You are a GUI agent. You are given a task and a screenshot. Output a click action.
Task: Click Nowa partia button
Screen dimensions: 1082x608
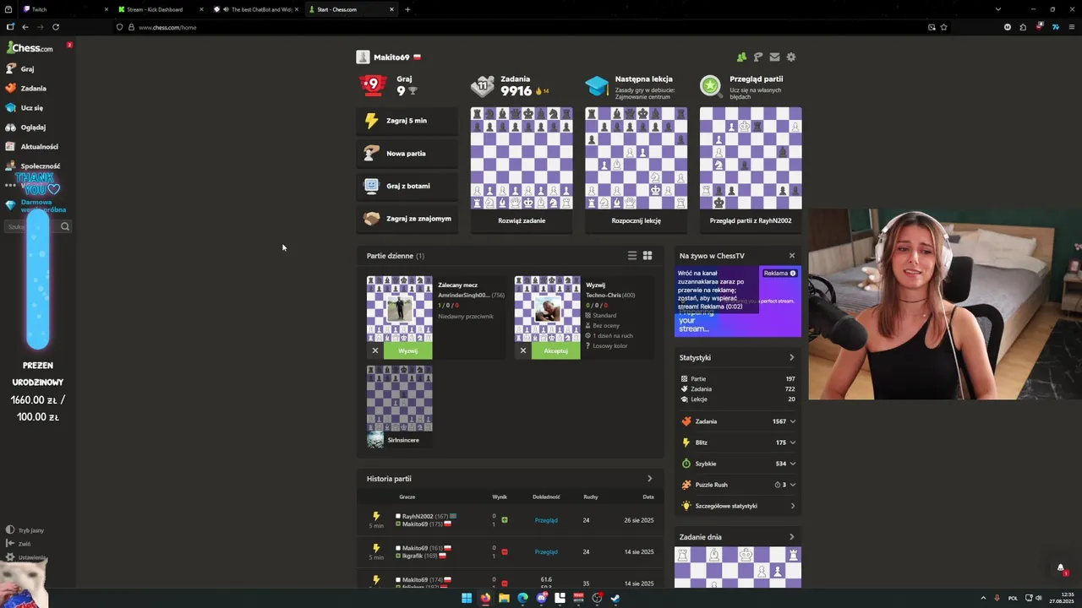[407, 154]
